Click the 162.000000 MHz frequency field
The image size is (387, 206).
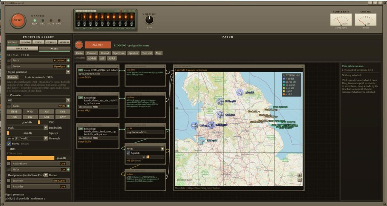(x=98, y=107)
